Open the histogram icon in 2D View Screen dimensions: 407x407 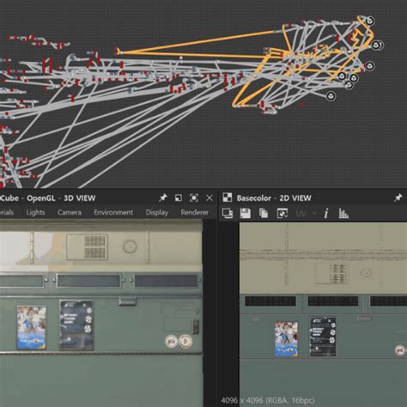(x=343, y=213)
